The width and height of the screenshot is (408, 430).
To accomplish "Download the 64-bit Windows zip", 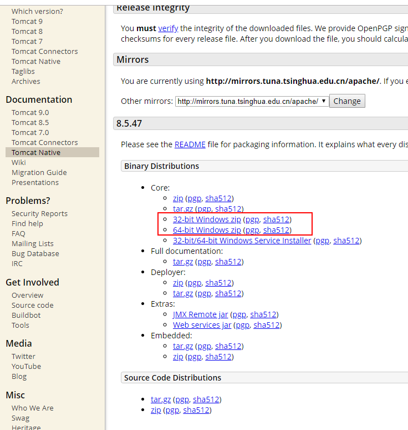I will tap(207, 230).
